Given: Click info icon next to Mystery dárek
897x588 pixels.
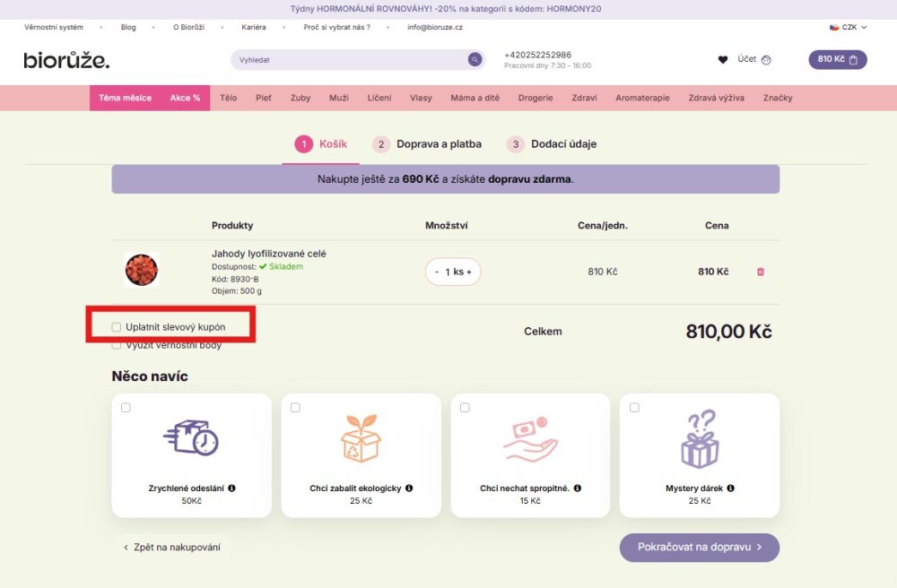Looking at the screenshot, I should (731, 489).
